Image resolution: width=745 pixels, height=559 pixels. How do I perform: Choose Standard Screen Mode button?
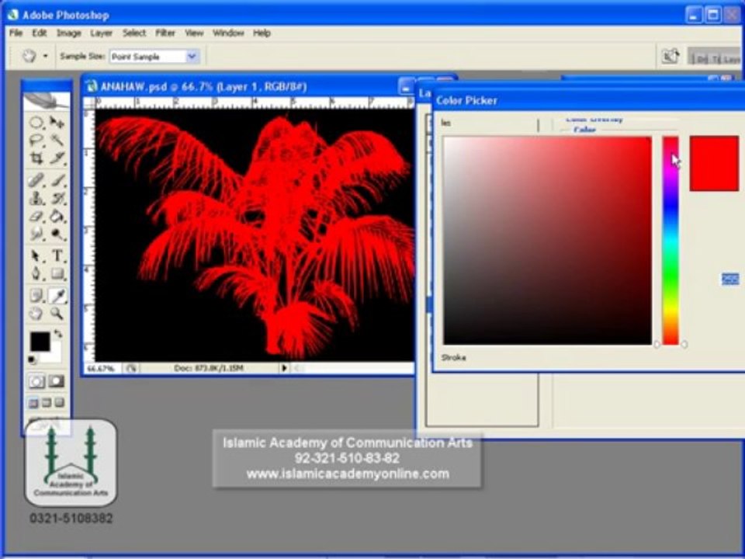click(33, 404)
